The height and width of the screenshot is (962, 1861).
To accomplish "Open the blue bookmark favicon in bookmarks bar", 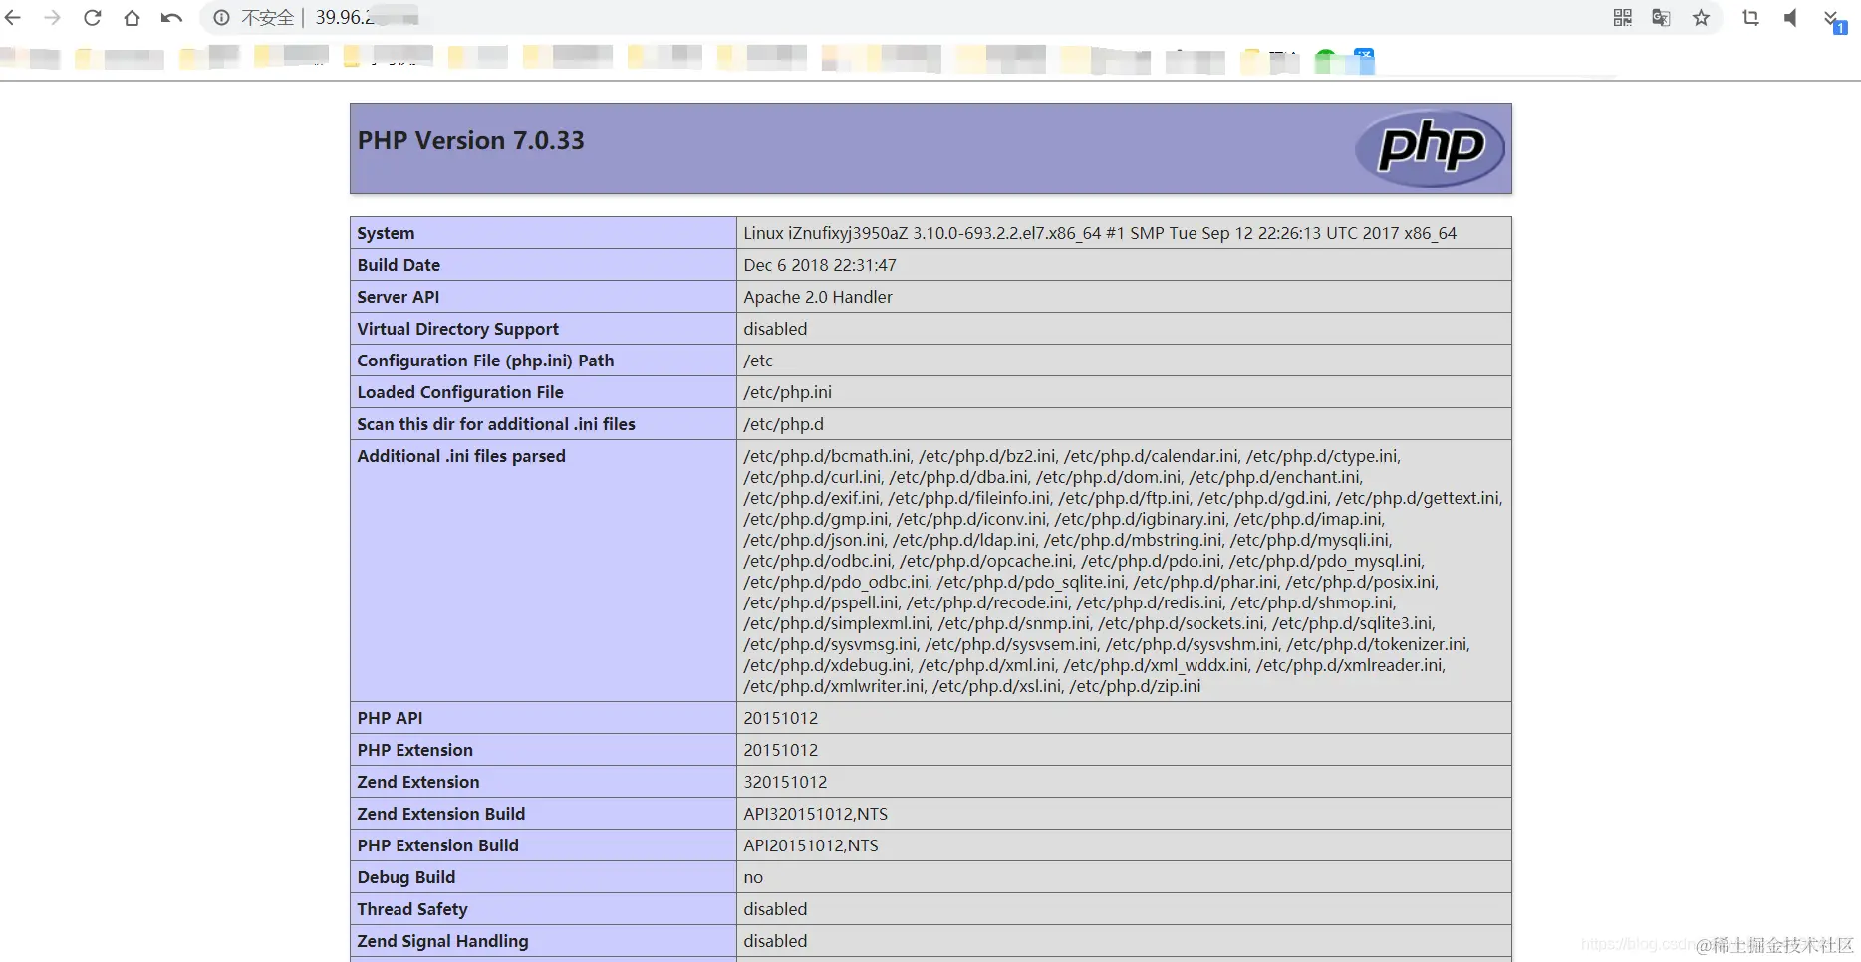I will (x=1364, y=60).
